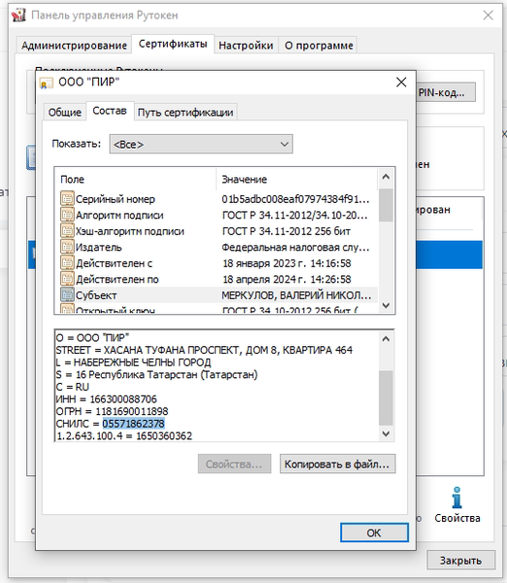
Task: Click the Хэш-алгоритм подписи field icon
Action: [x=67, y=231]
